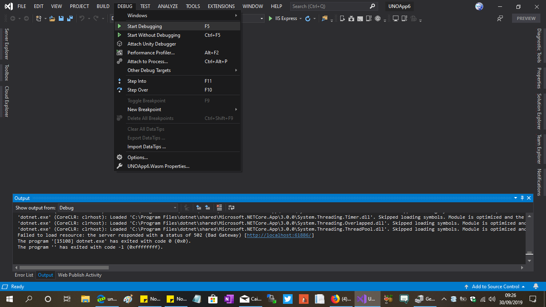Click the browser Refresh icon
This screenshot has width=546, height=307.
click(308, 18)
